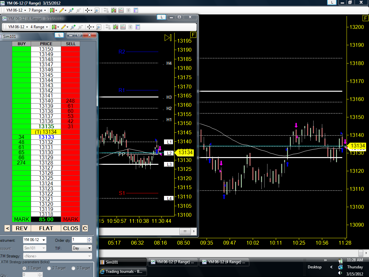Open the 4 Range interval dropdown
The width and height of the screenshot is (369, 277).
click(39, 27)
